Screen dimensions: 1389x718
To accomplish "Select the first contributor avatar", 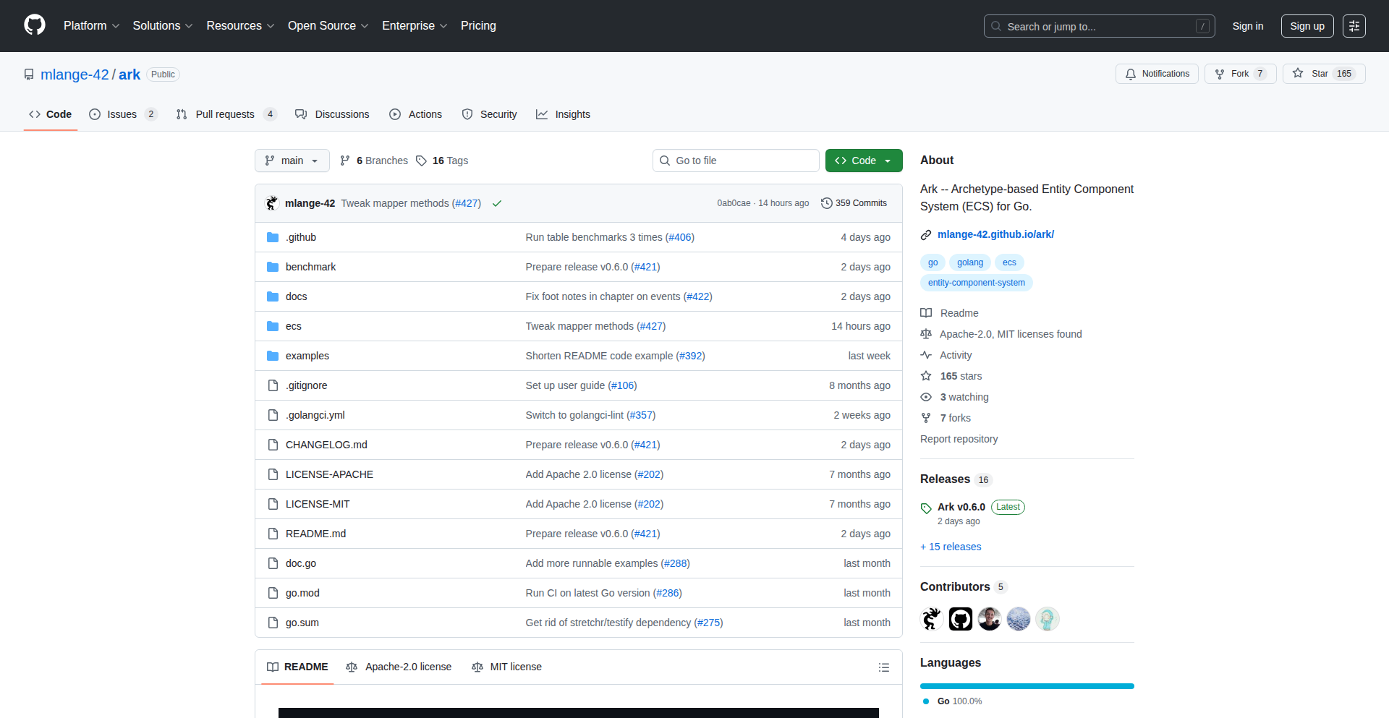I will coord(932,619).
